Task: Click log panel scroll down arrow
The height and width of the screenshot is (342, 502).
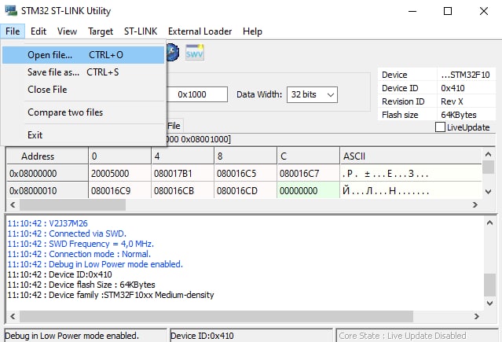Action: tap(490, 303)
